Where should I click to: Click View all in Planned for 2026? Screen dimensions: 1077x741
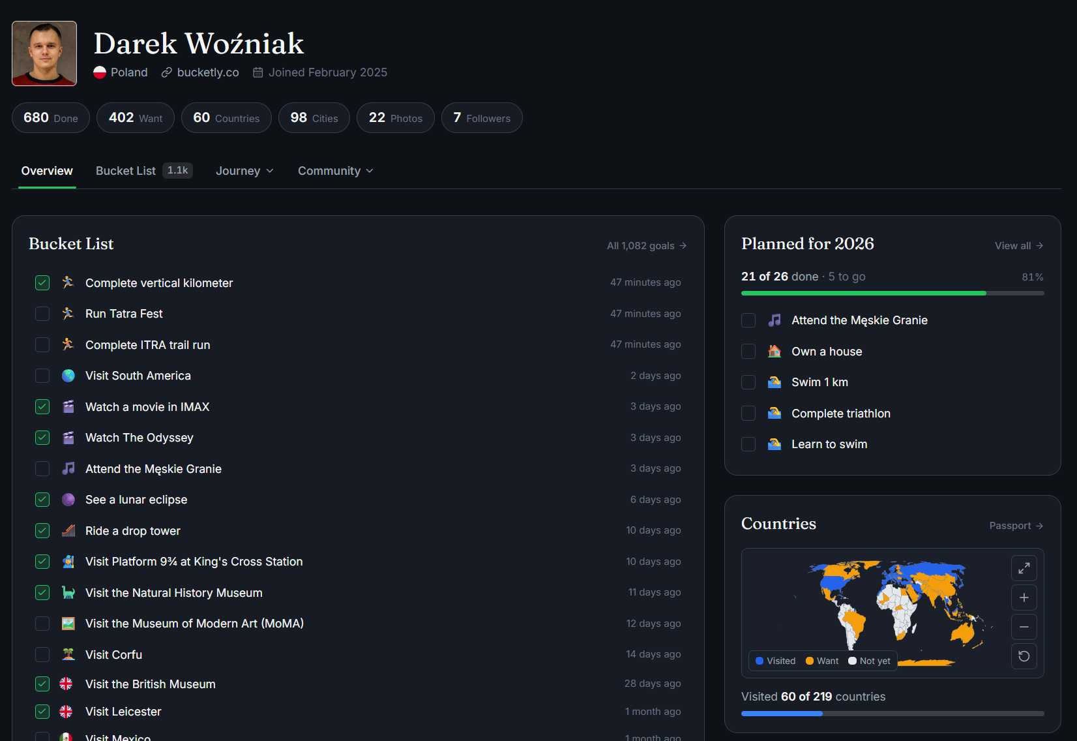click(x=1019, y=246)
